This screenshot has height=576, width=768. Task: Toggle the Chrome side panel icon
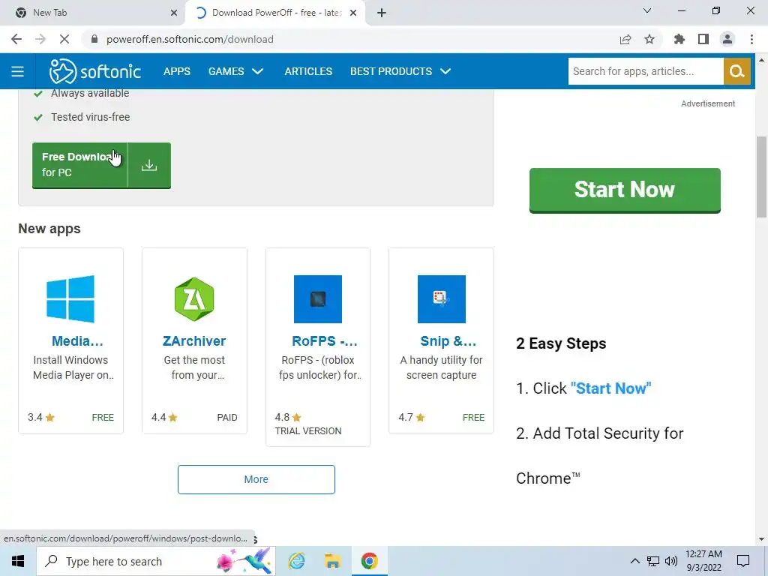(x=703, y=39)
